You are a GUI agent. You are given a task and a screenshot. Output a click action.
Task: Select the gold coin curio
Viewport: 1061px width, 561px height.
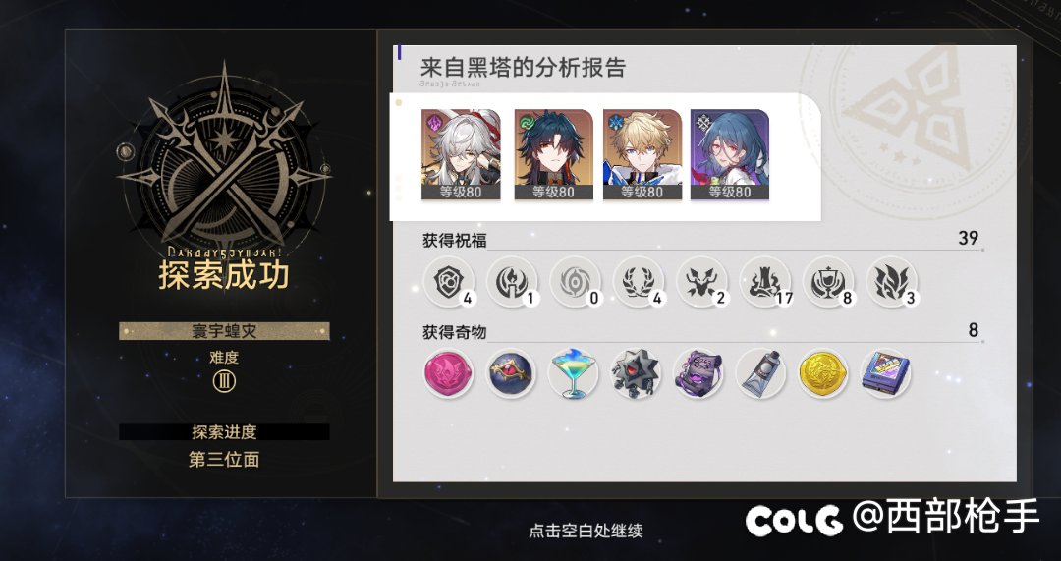tap(823, 373)
